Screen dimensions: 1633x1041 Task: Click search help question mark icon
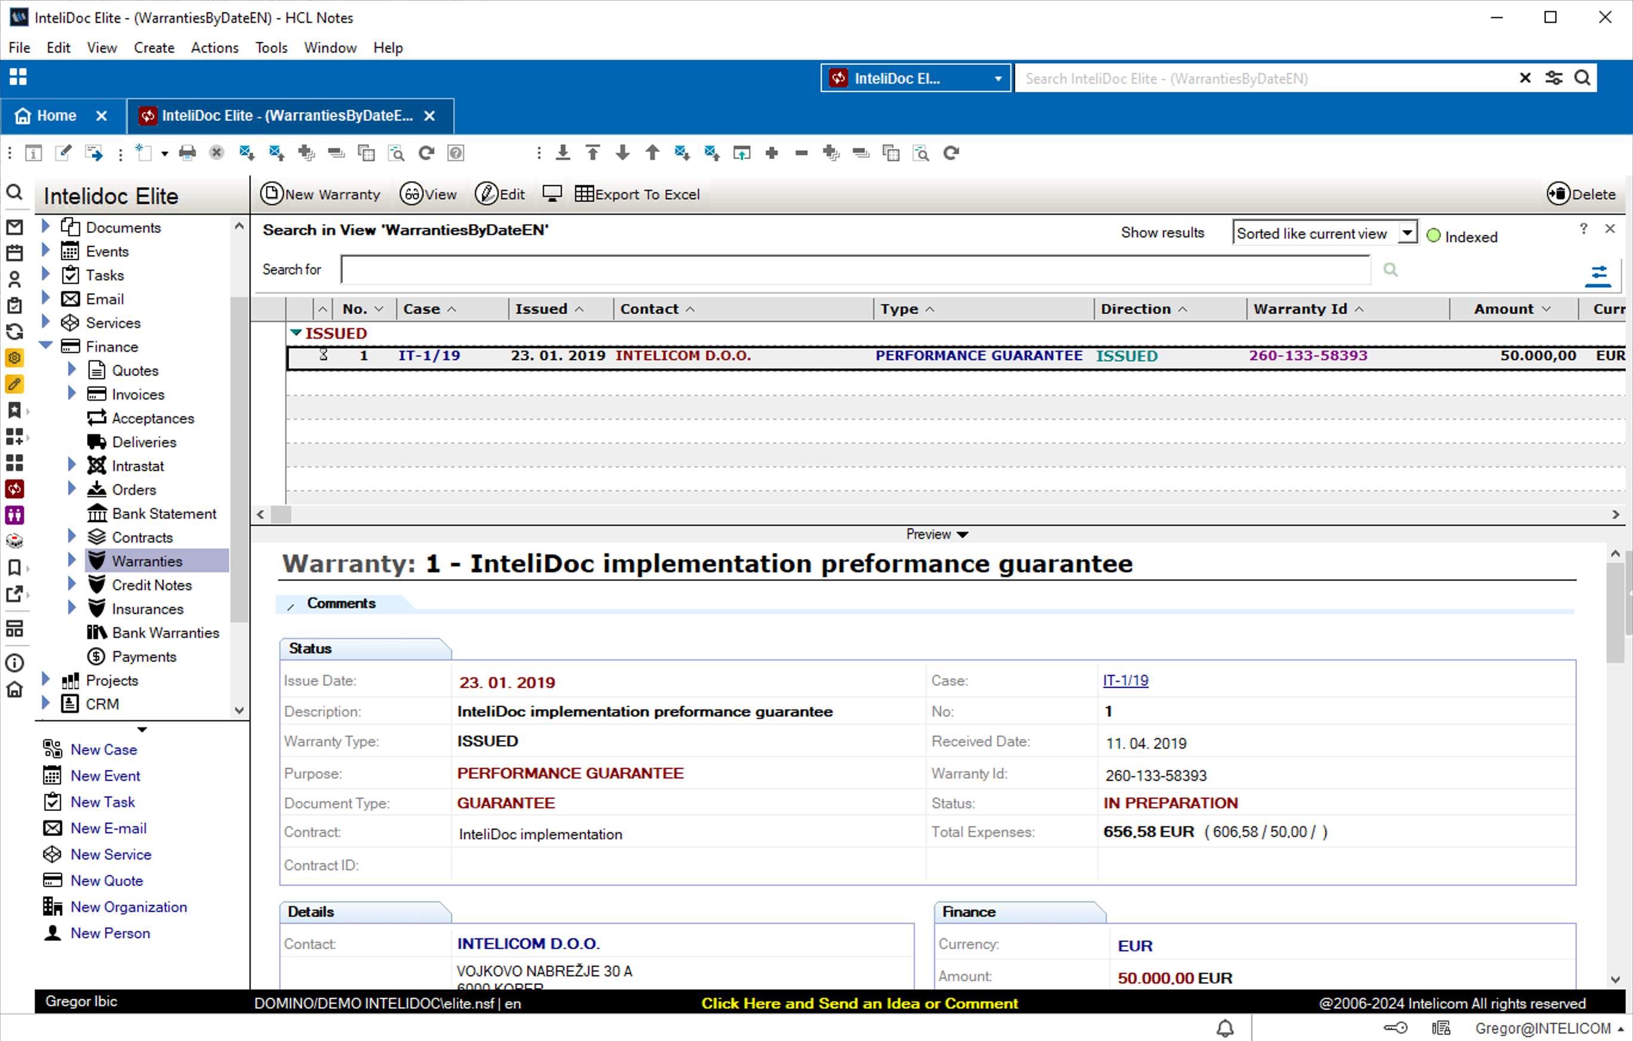coord(1583,229)
